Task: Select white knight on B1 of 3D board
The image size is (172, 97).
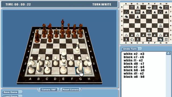Action: pyautogui.click(x=39, y=68)
